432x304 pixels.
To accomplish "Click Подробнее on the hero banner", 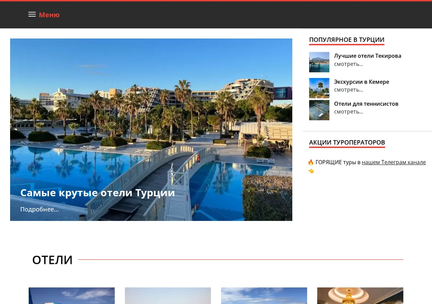I will 40,209.
